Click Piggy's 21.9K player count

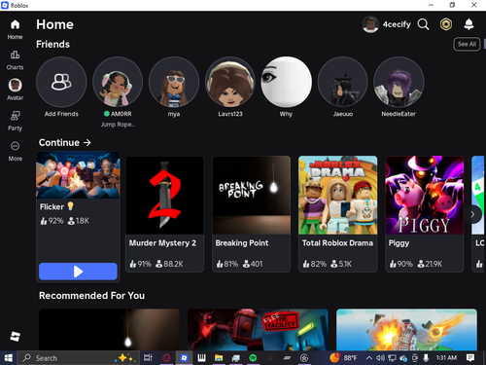tap(430, 264)
